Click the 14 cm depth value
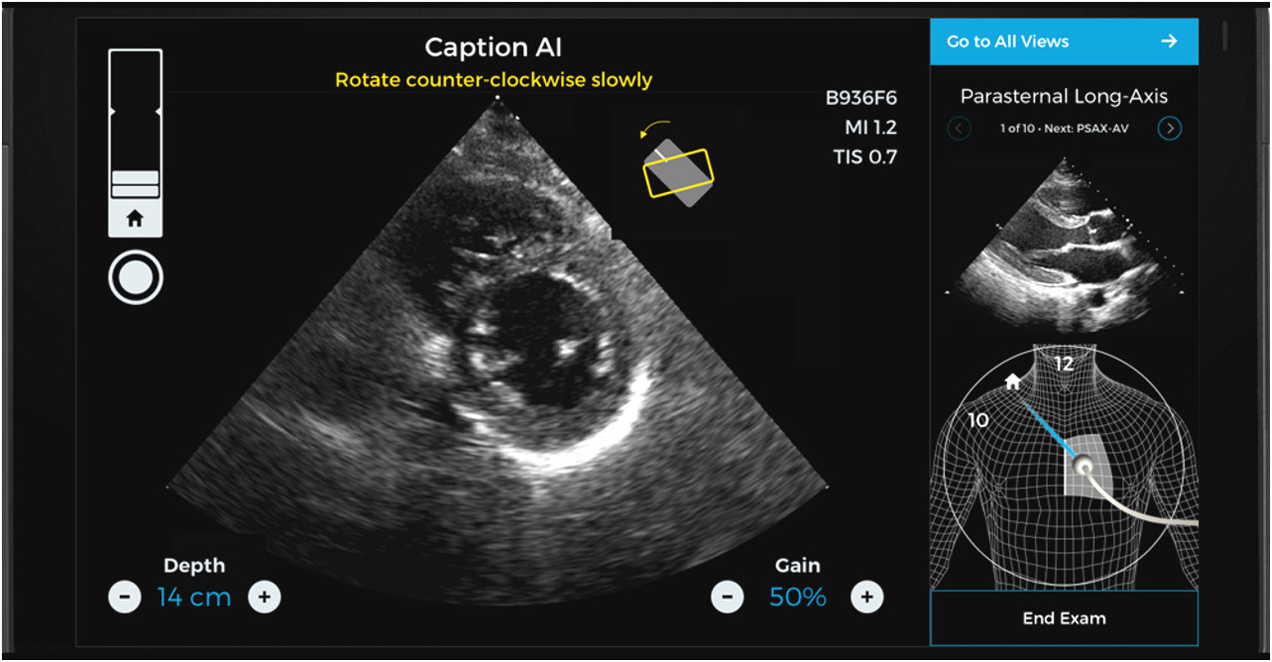This screenshot has width=1272, height=662. (194, 597)
